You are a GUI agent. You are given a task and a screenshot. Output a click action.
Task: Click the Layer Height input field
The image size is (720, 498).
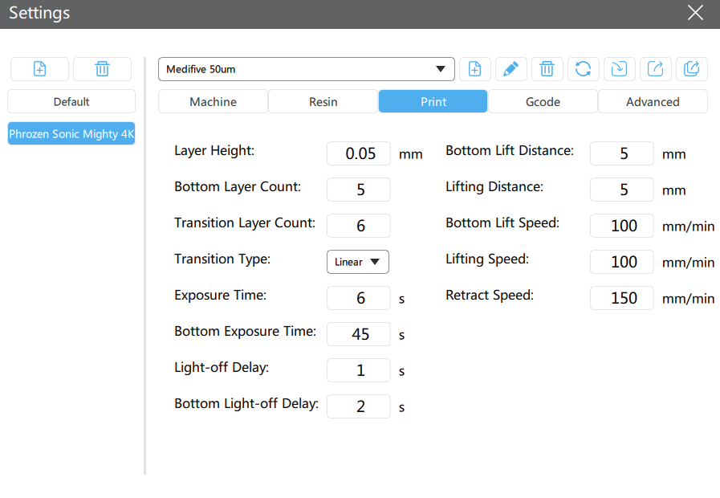point(359,153)
